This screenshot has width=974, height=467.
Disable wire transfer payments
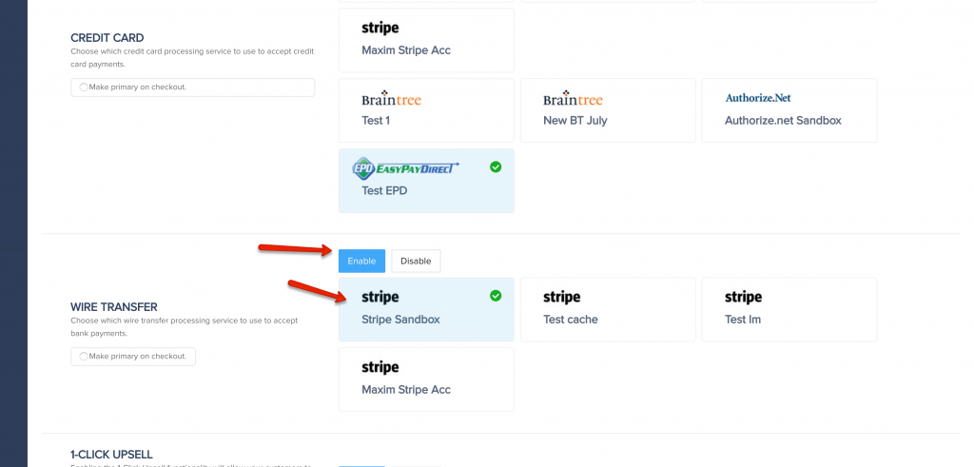(416, 261)
